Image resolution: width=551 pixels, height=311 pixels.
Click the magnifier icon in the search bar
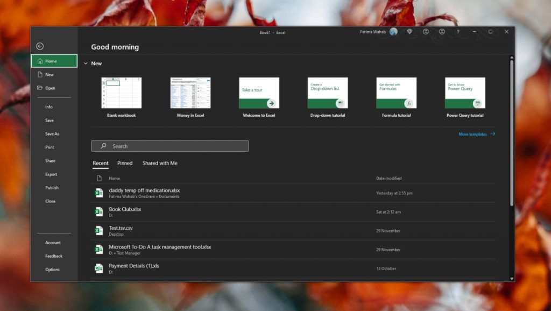103,146
